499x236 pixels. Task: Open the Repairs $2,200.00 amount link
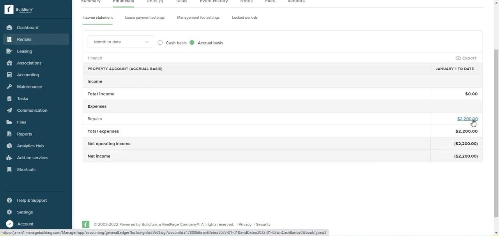coord(467,119)
